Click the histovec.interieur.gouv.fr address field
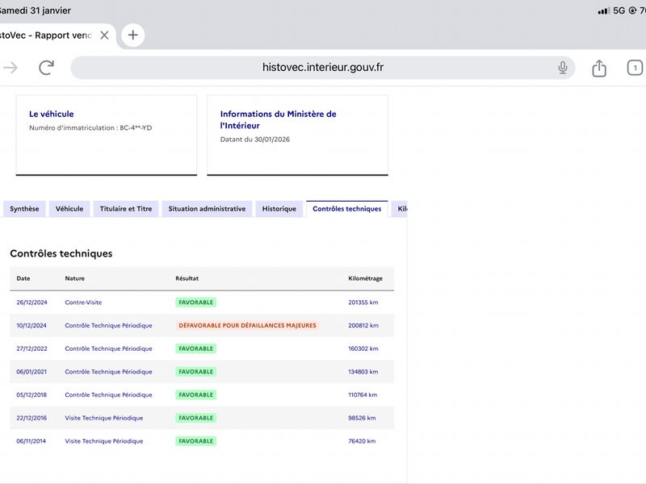The image size is (646, 484). tap(322, 68)
